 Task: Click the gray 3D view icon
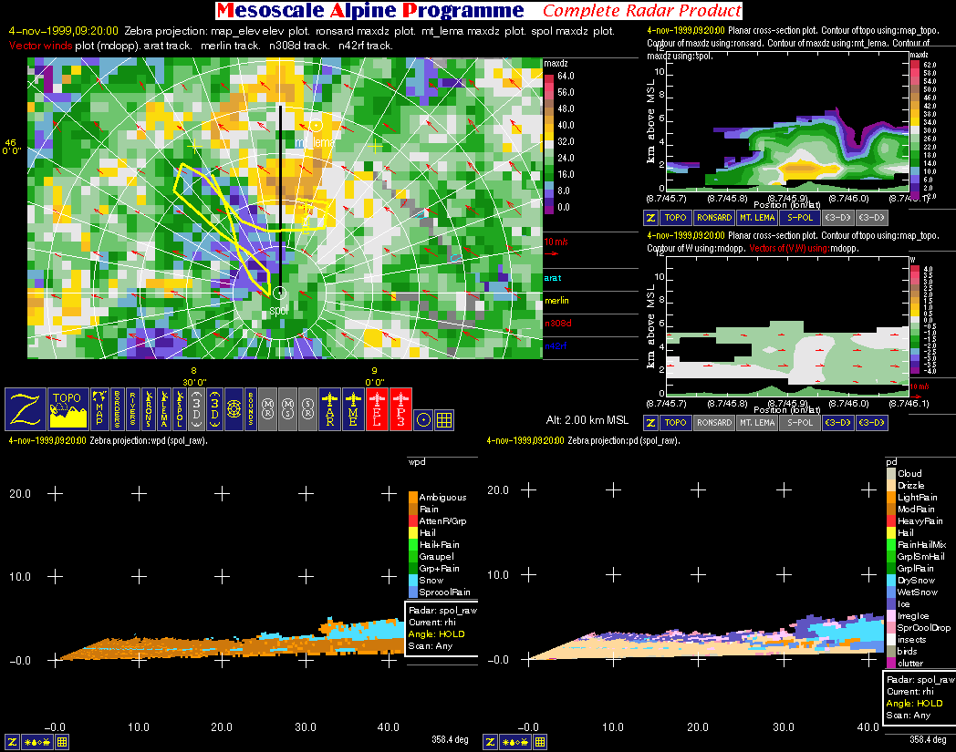tap(196, 409)
